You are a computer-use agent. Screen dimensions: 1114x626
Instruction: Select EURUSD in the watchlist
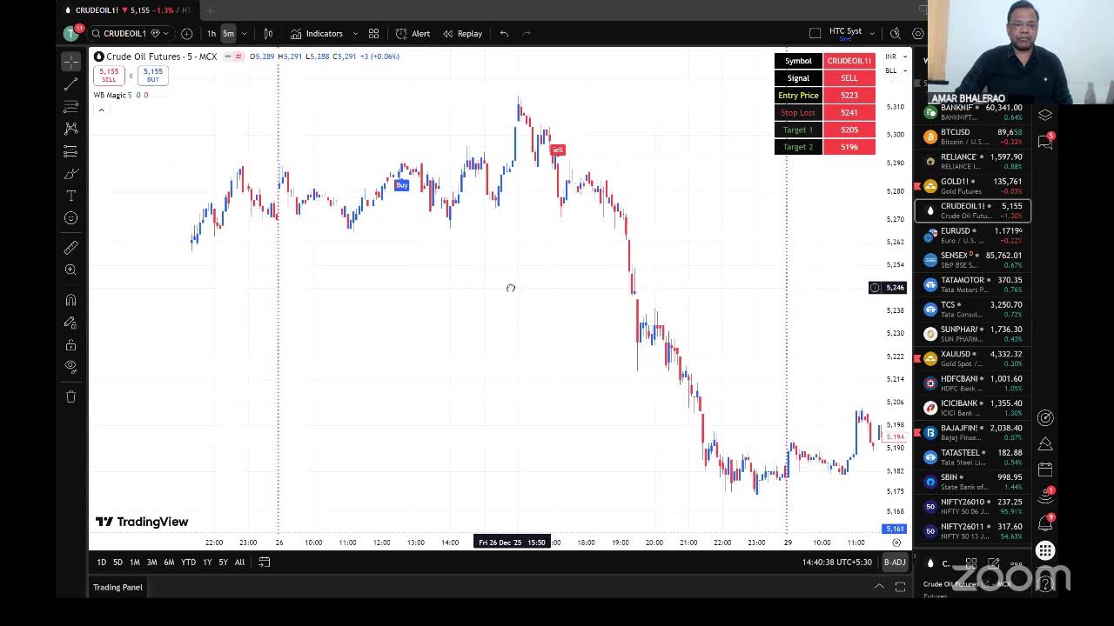coord(973,236)
